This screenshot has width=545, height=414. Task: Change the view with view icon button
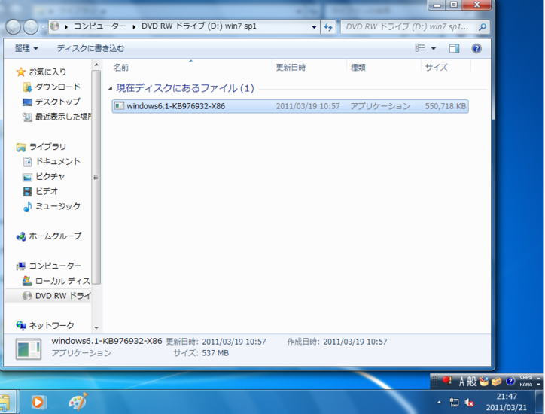(420, 48)
